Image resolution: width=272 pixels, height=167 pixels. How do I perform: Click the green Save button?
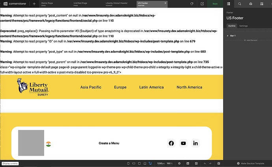click(x=215, y=4)
